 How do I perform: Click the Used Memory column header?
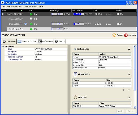point(82,10)
